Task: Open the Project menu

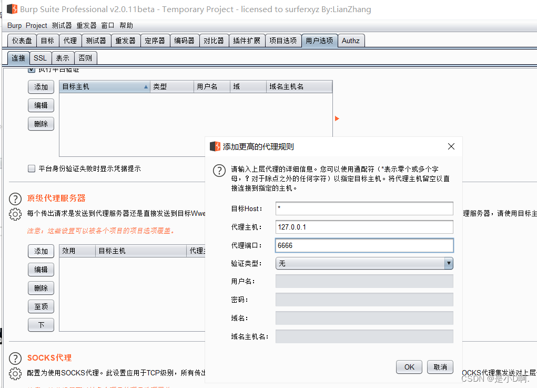Action: [36, 25]
